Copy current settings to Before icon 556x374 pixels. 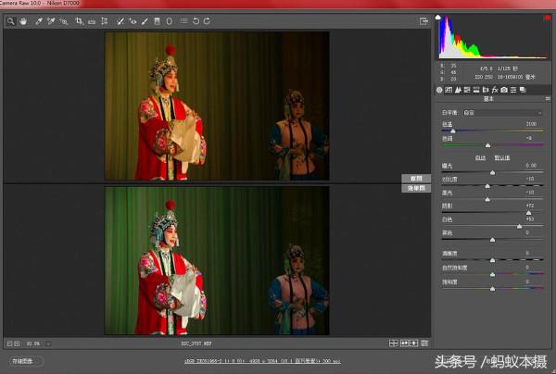pyautogui.click(x=414, y=343)
